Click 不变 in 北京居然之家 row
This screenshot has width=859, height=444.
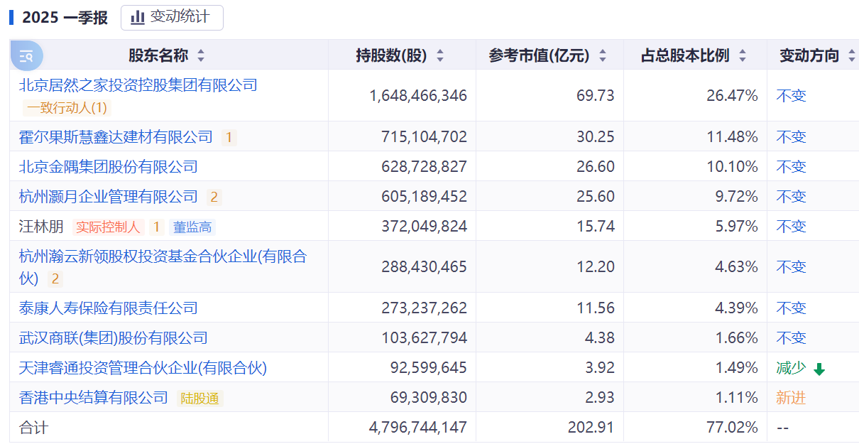click(791, 95)
